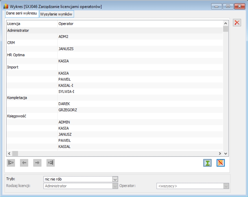Screen dimensions: 248x197
Task: Open the Operator dropdown
Action: tap(226, 186)
